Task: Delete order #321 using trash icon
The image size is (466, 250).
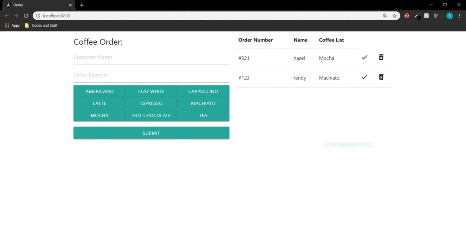Action: (x=381, y=57)
